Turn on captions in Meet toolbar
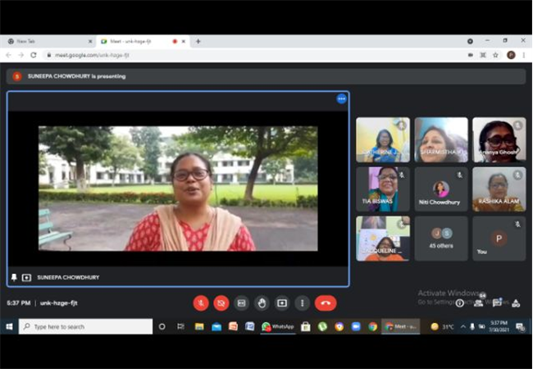Viewport: 533px width, 369px height. pos(241,303)
